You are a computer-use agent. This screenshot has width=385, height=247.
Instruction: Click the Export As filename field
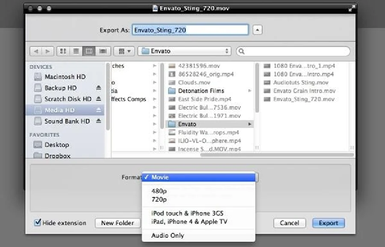(x=190, y=30)
